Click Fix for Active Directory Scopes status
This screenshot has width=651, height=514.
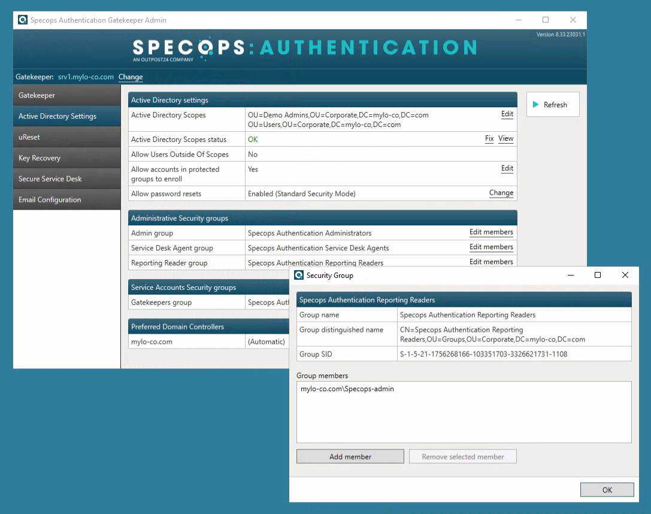[x=489, y=138]
